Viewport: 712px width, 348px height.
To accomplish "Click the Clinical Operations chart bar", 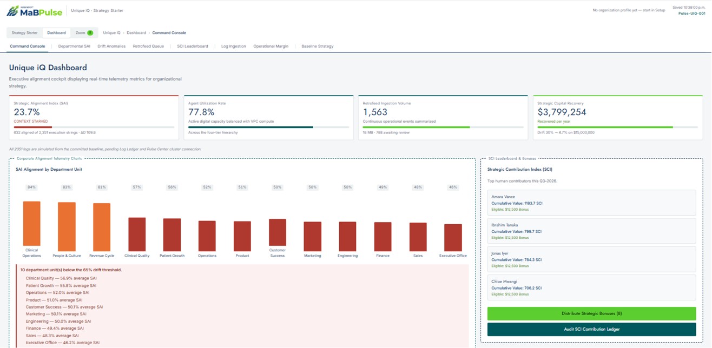I will [31, 224].
